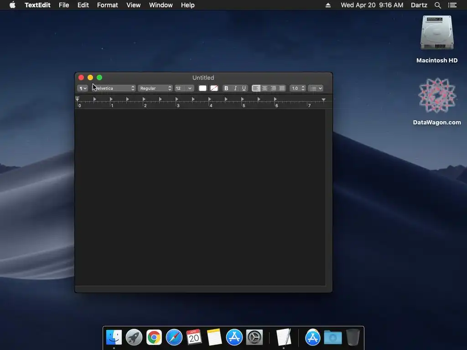Viewport: 467px width, 350px height.
Task: Center align the text
Action: 265,88
